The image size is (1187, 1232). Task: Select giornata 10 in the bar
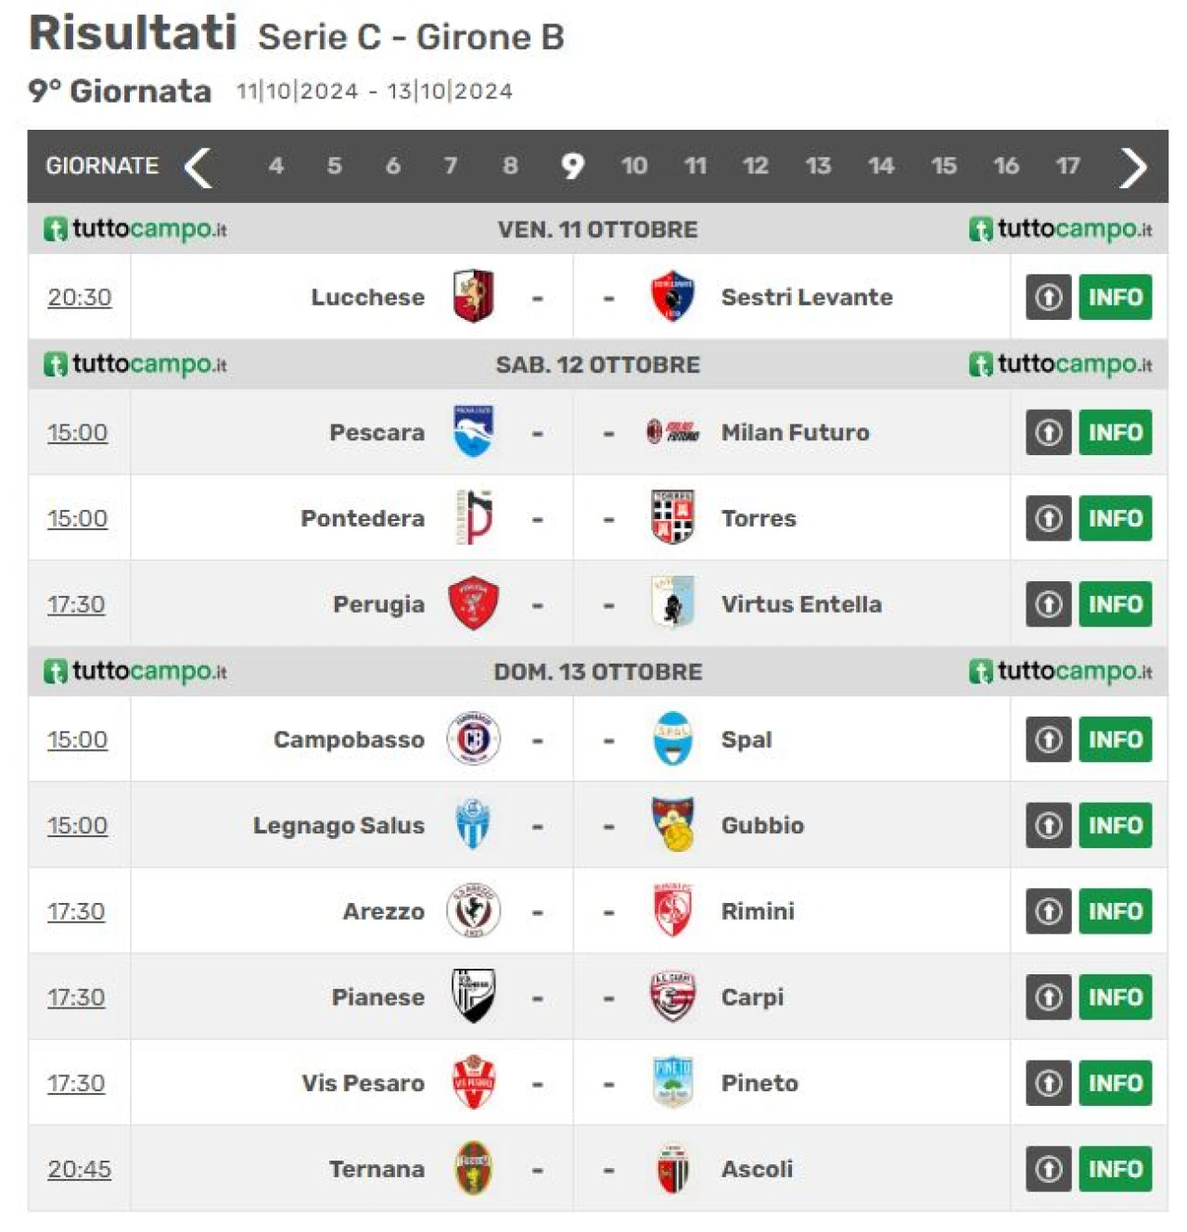(634, 166)
